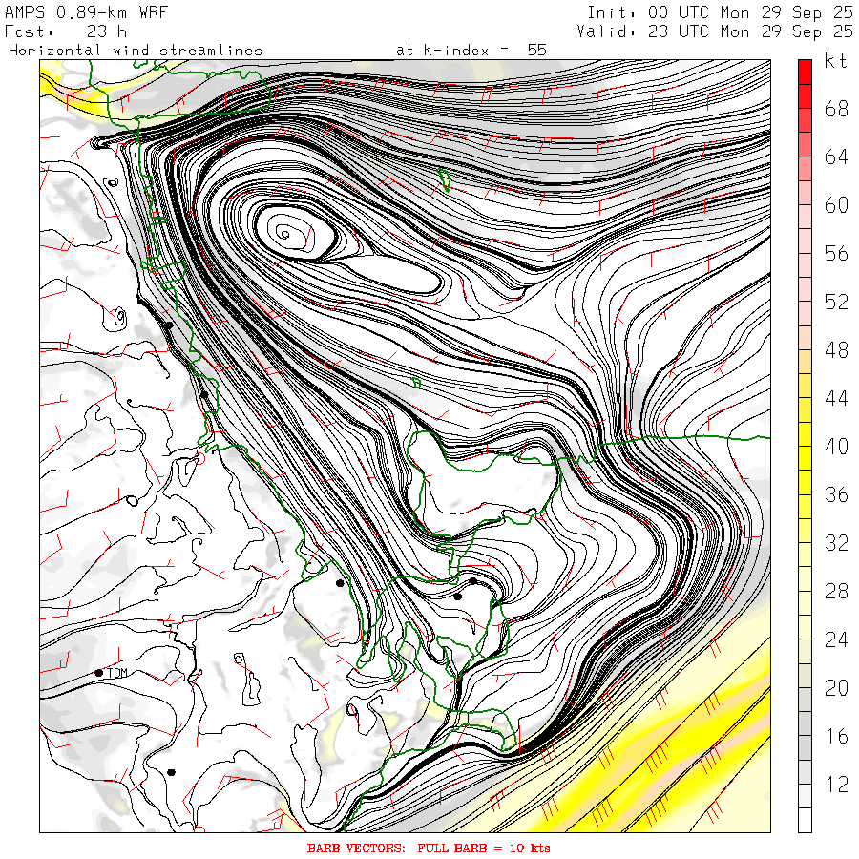Click the TDM station marker dot

click(x=99, y=673)
